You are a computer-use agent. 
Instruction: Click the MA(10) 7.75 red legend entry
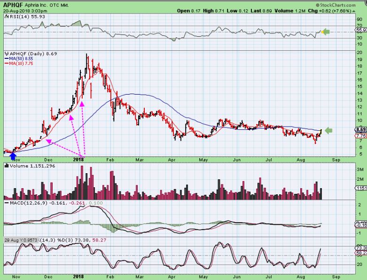tap(19, 64)
